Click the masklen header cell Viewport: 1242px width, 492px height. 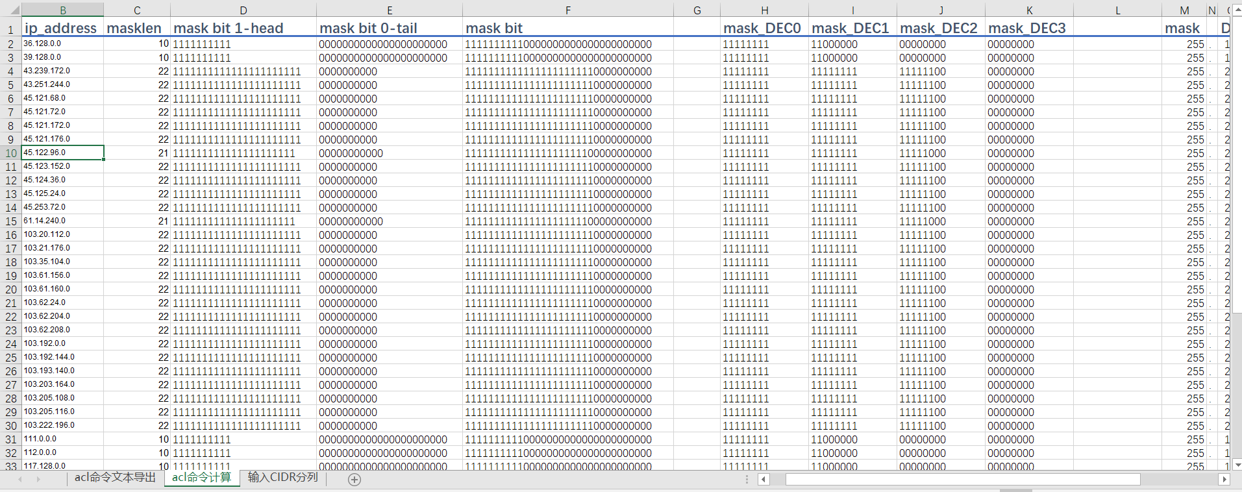pyautogui.click(x=137, y=29)
